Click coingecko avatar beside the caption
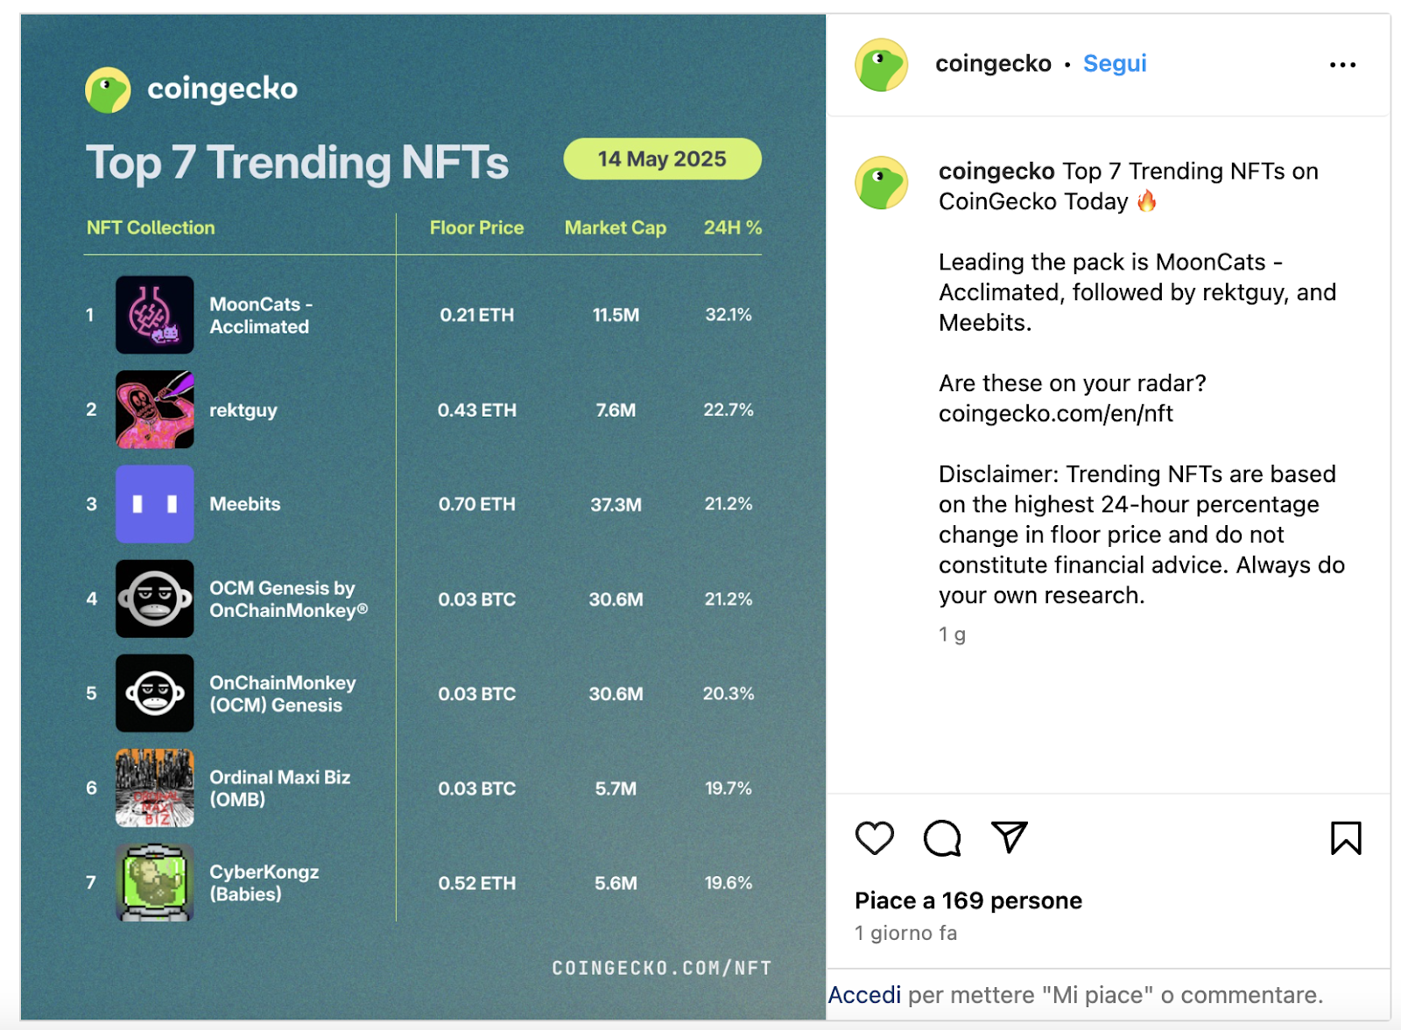 881,183
